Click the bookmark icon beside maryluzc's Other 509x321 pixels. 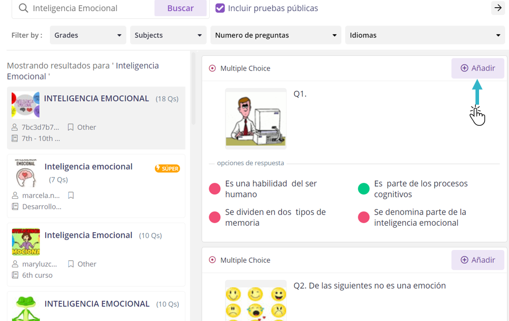[71, 264]
